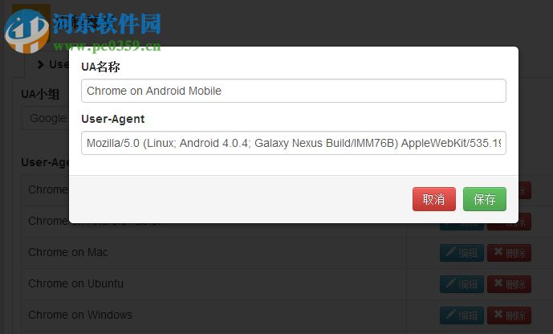Edit the Chrome on Windows entry
Viewport: 553px width, 334px height.
click(462, 316)
